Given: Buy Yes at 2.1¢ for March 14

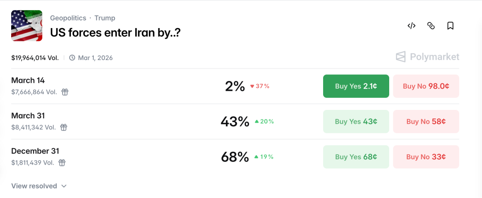Looking at the screenshot, I should pyautogui.click(x=356, y=86).
